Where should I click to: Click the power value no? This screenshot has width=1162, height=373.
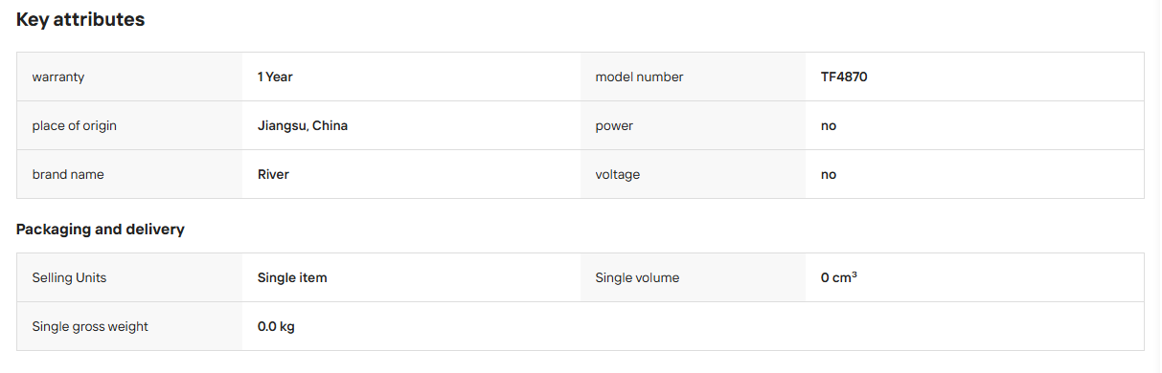point(829,125)
